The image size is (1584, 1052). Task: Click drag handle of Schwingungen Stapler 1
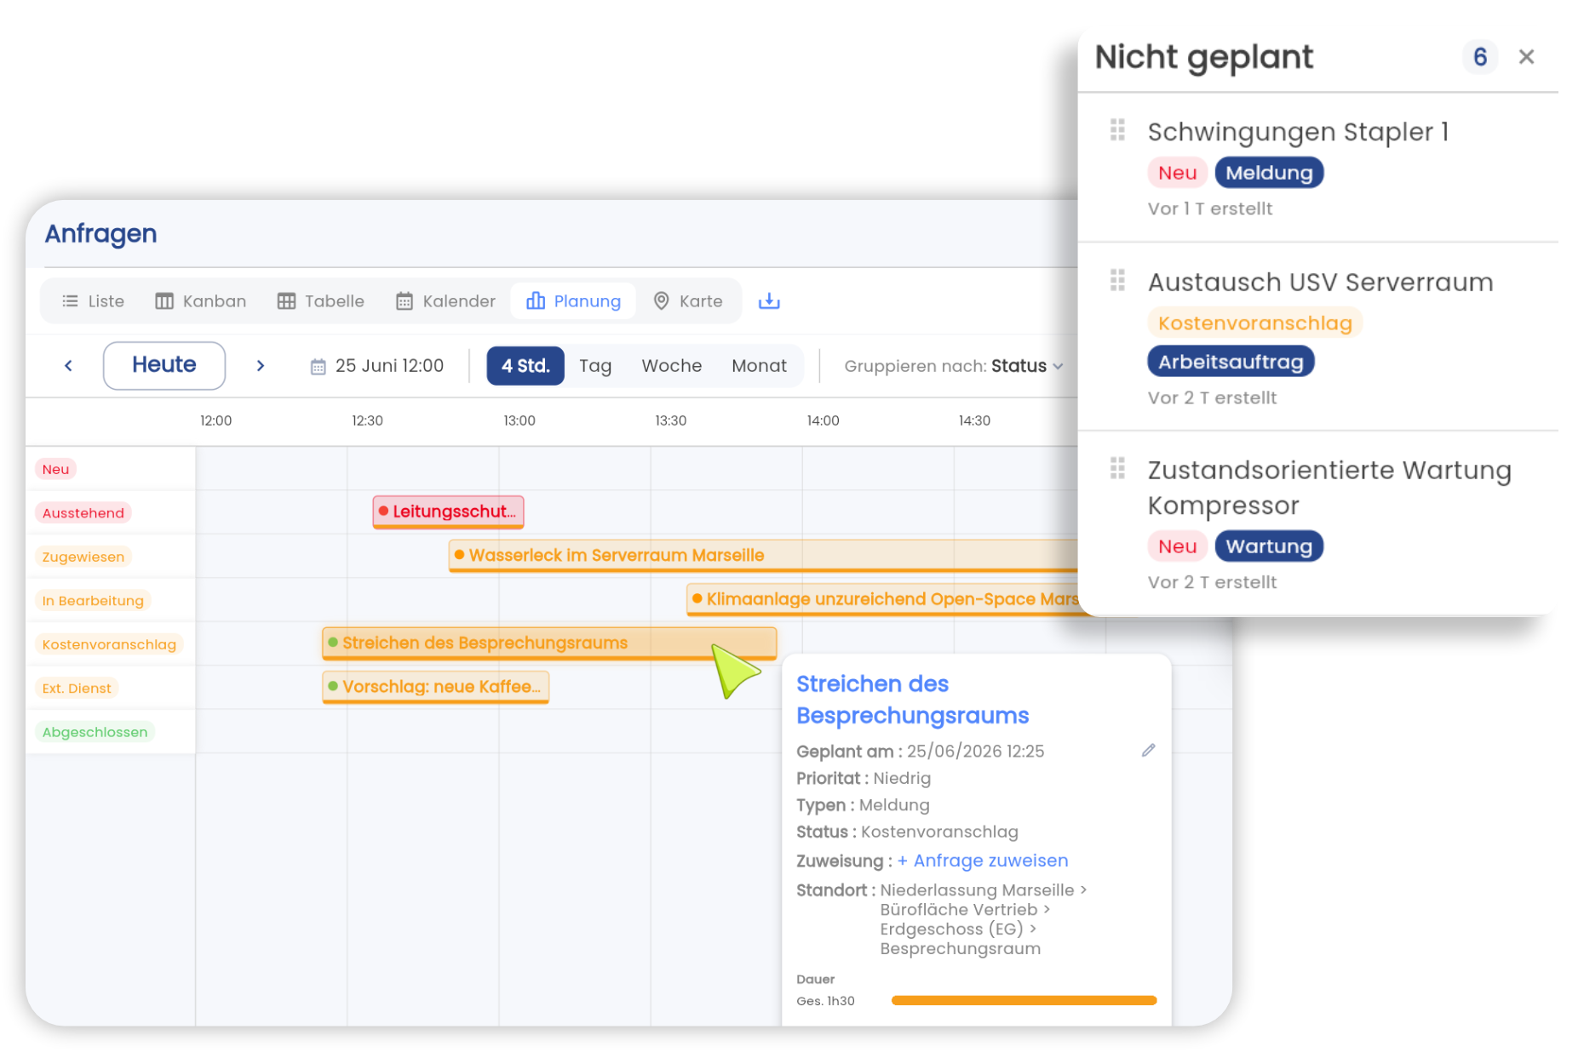tap(1117, 130)
